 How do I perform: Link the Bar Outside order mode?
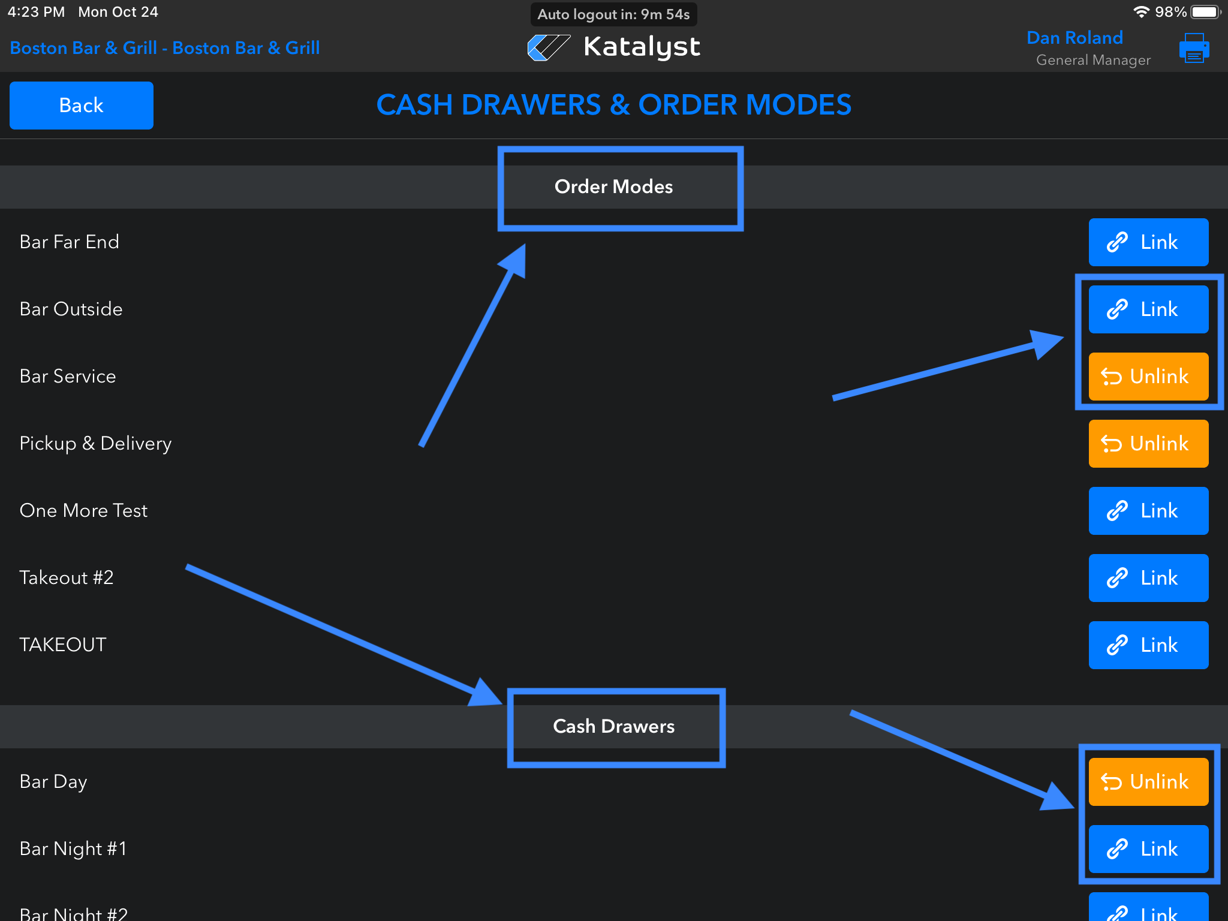(x=1148, y=309)
